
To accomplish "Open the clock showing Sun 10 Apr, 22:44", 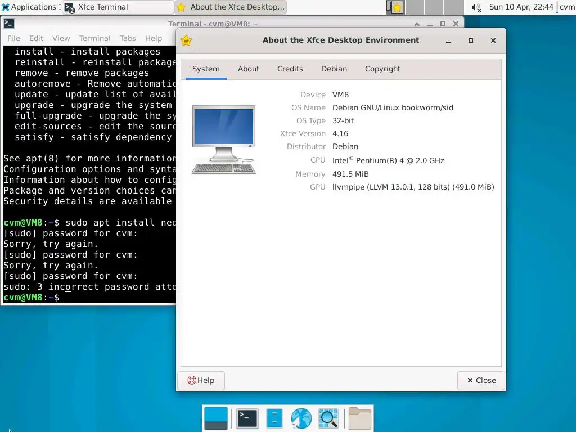I will coord(521,7).
